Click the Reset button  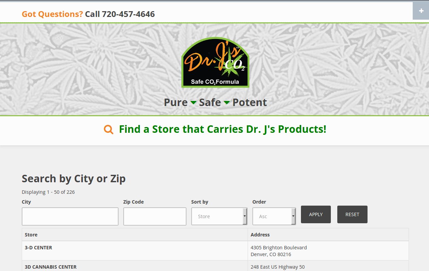click(x=352, y=214)
